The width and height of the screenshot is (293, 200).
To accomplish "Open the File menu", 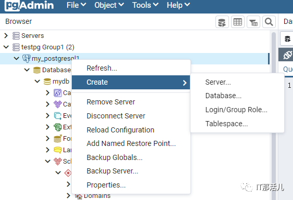I will (x=76, y=5).
